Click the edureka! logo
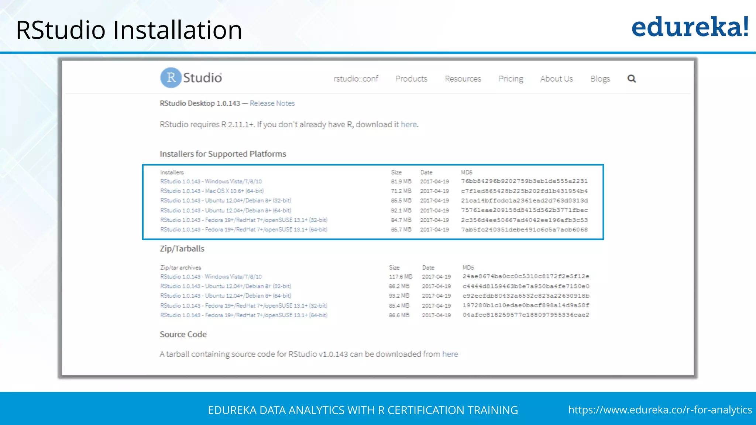This screenshot has width=756, height=425. tap(690, 27)
